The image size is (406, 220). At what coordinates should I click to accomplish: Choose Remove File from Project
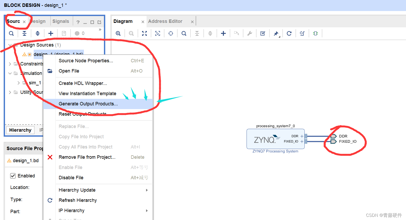click(x=98, y=157)
